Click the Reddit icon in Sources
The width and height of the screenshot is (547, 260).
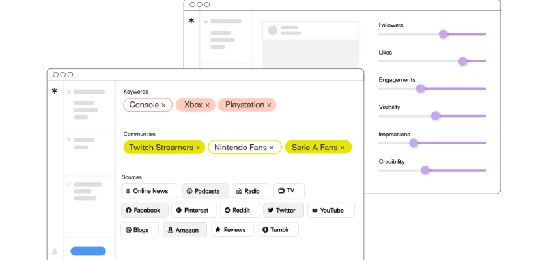point(227,211)
